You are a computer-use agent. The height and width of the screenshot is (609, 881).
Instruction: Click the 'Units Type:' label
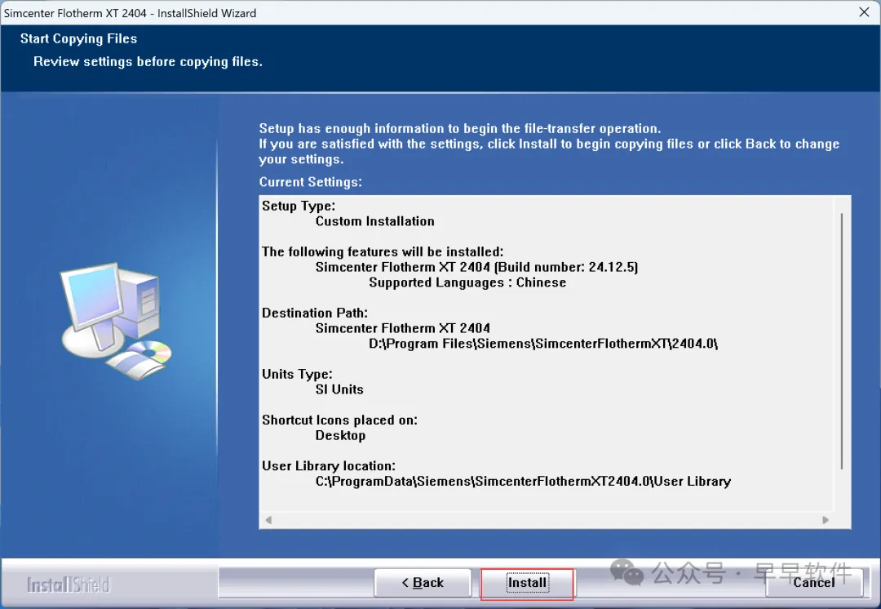click(297, 375)
